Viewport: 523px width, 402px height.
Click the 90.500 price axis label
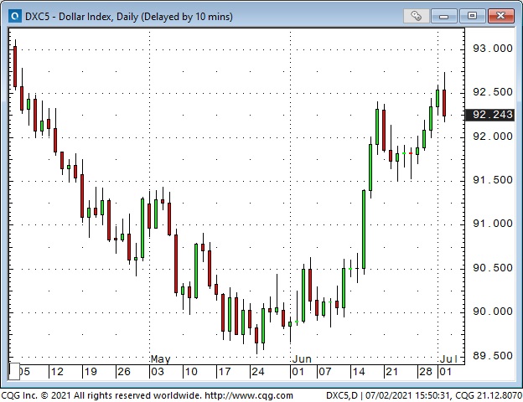pyautogui.click(x=492, y=268)
